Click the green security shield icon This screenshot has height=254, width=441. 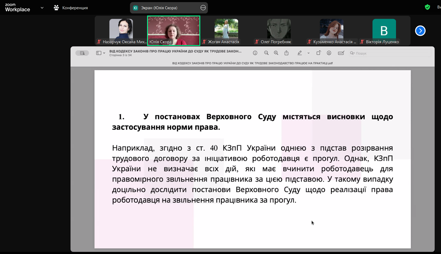coord(427,7)
